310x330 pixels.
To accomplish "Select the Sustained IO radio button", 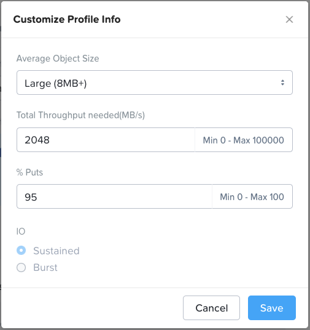I will pos(21,250).
